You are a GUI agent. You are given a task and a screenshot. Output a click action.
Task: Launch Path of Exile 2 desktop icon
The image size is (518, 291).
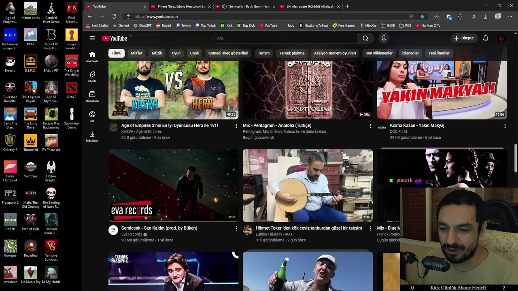pos(31,224)
